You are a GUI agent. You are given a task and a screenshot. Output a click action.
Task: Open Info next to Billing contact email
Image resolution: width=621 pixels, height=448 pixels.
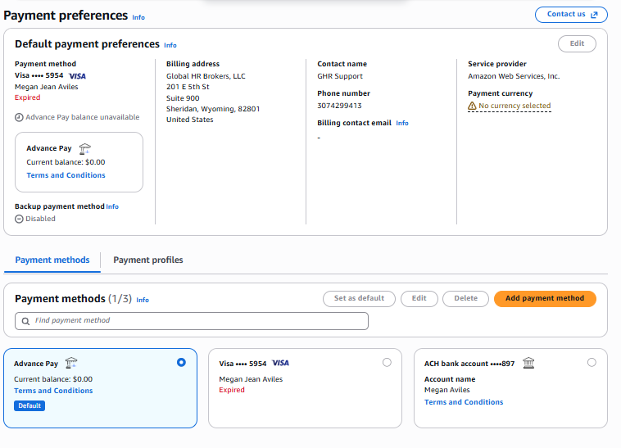[x=402, y=123]
